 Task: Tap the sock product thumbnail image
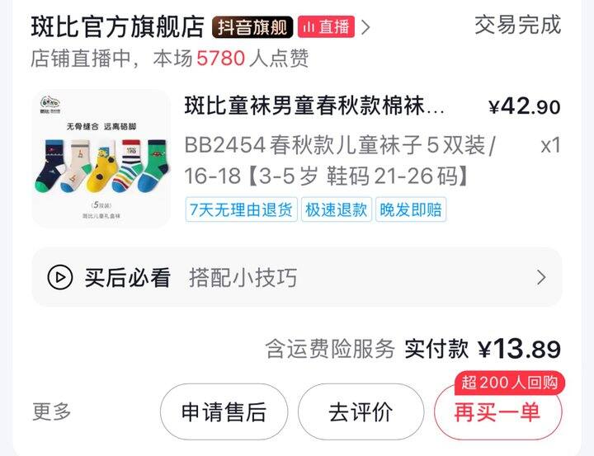pyautogui.click(x=101, y=158)
